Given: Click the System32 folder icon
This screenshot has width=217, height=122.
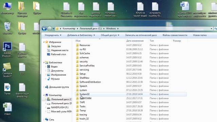Looking at the screenshot, I should (x=77, y=94).
